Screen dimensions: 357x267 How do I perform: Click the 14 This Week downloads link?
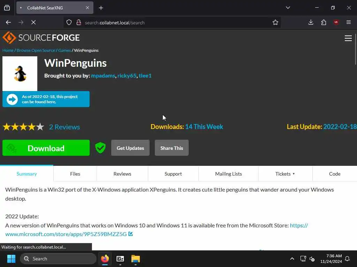[204, 127]
